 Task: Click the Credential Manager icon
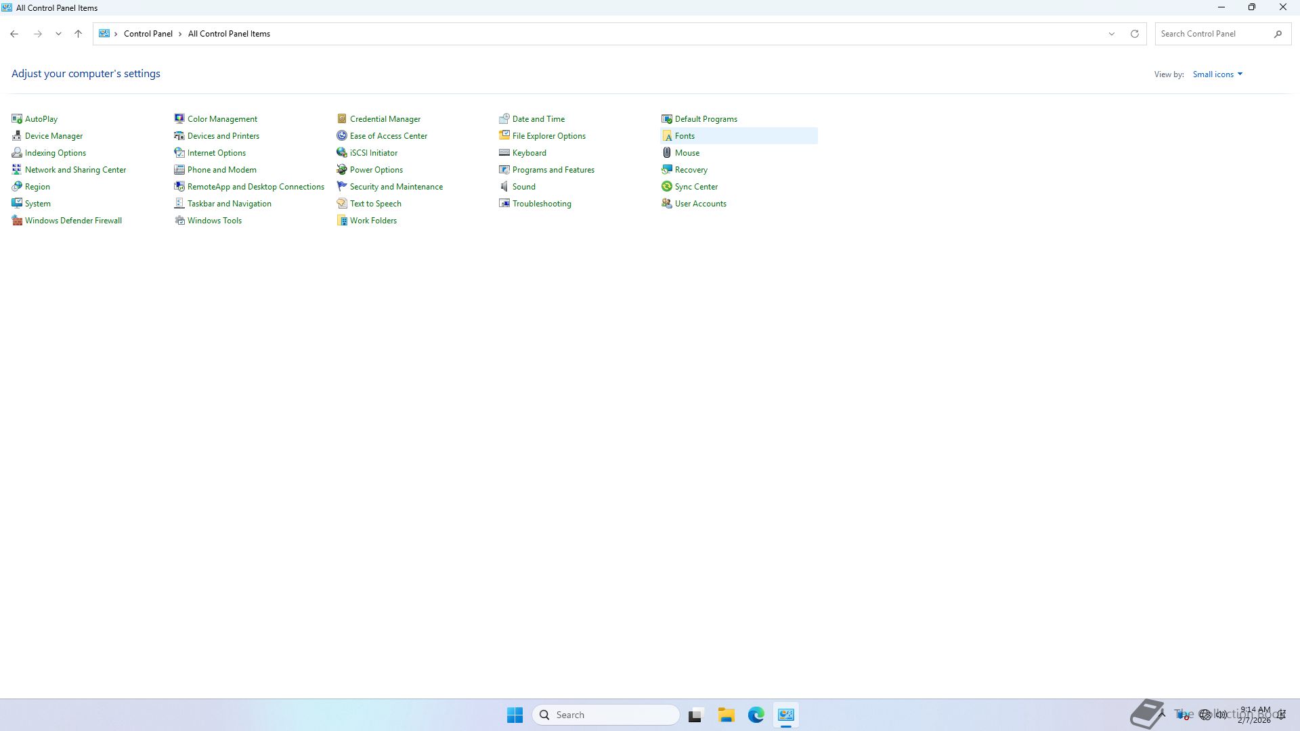(342, 119)
